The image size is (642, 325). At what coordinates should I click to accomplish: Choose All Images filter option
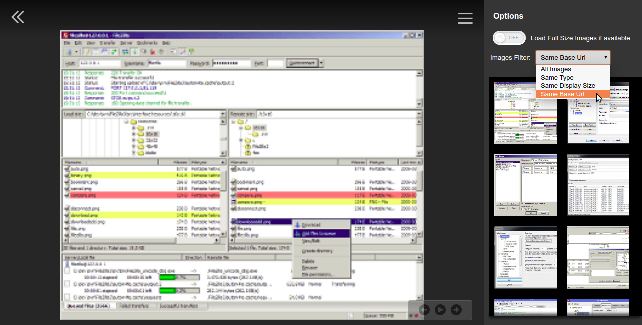[573, 69]
